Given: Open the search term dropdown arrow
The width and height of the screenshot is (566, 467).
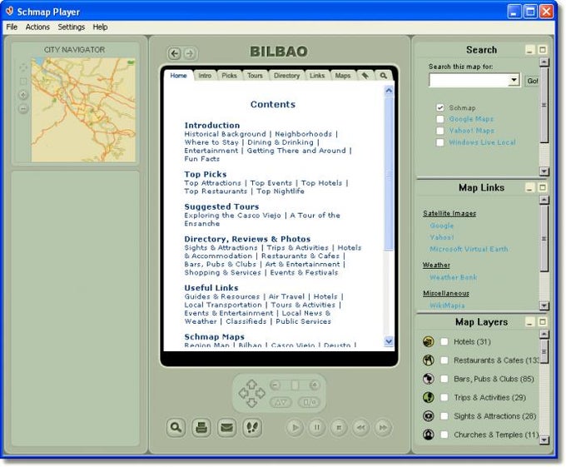Looking at the screenshot, I should tap(514, 80).
